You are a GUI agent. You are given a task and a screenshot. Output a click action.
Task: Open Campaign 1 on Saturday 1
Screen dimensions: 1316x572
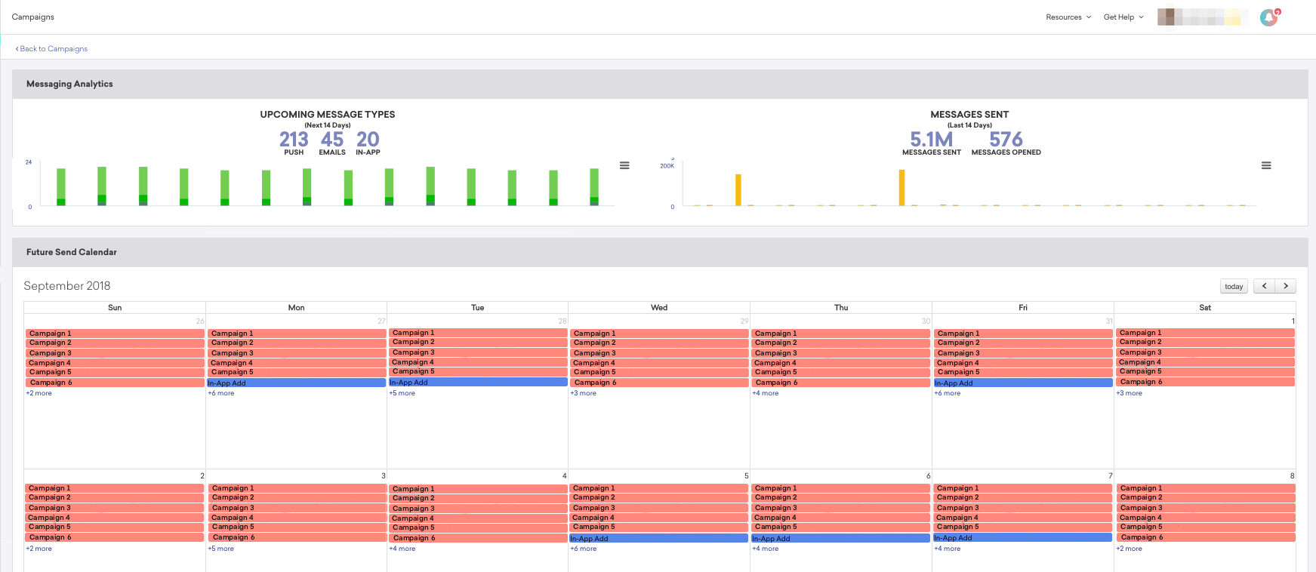point(1205,333)
